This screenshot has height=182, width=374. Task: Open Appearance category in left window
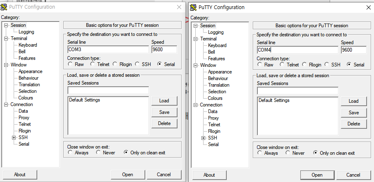tap(30, 71)
